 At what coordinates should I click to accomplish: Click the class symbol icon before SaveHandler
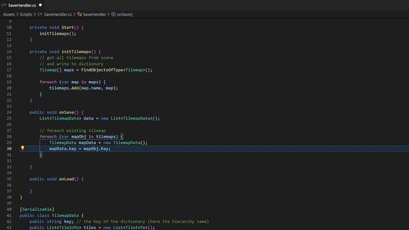(x=79, y=14)
